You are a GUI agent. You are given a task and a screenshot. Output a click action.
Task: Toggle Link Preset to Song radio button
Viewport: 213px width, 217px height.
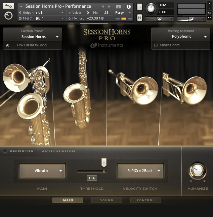point(7,45)
